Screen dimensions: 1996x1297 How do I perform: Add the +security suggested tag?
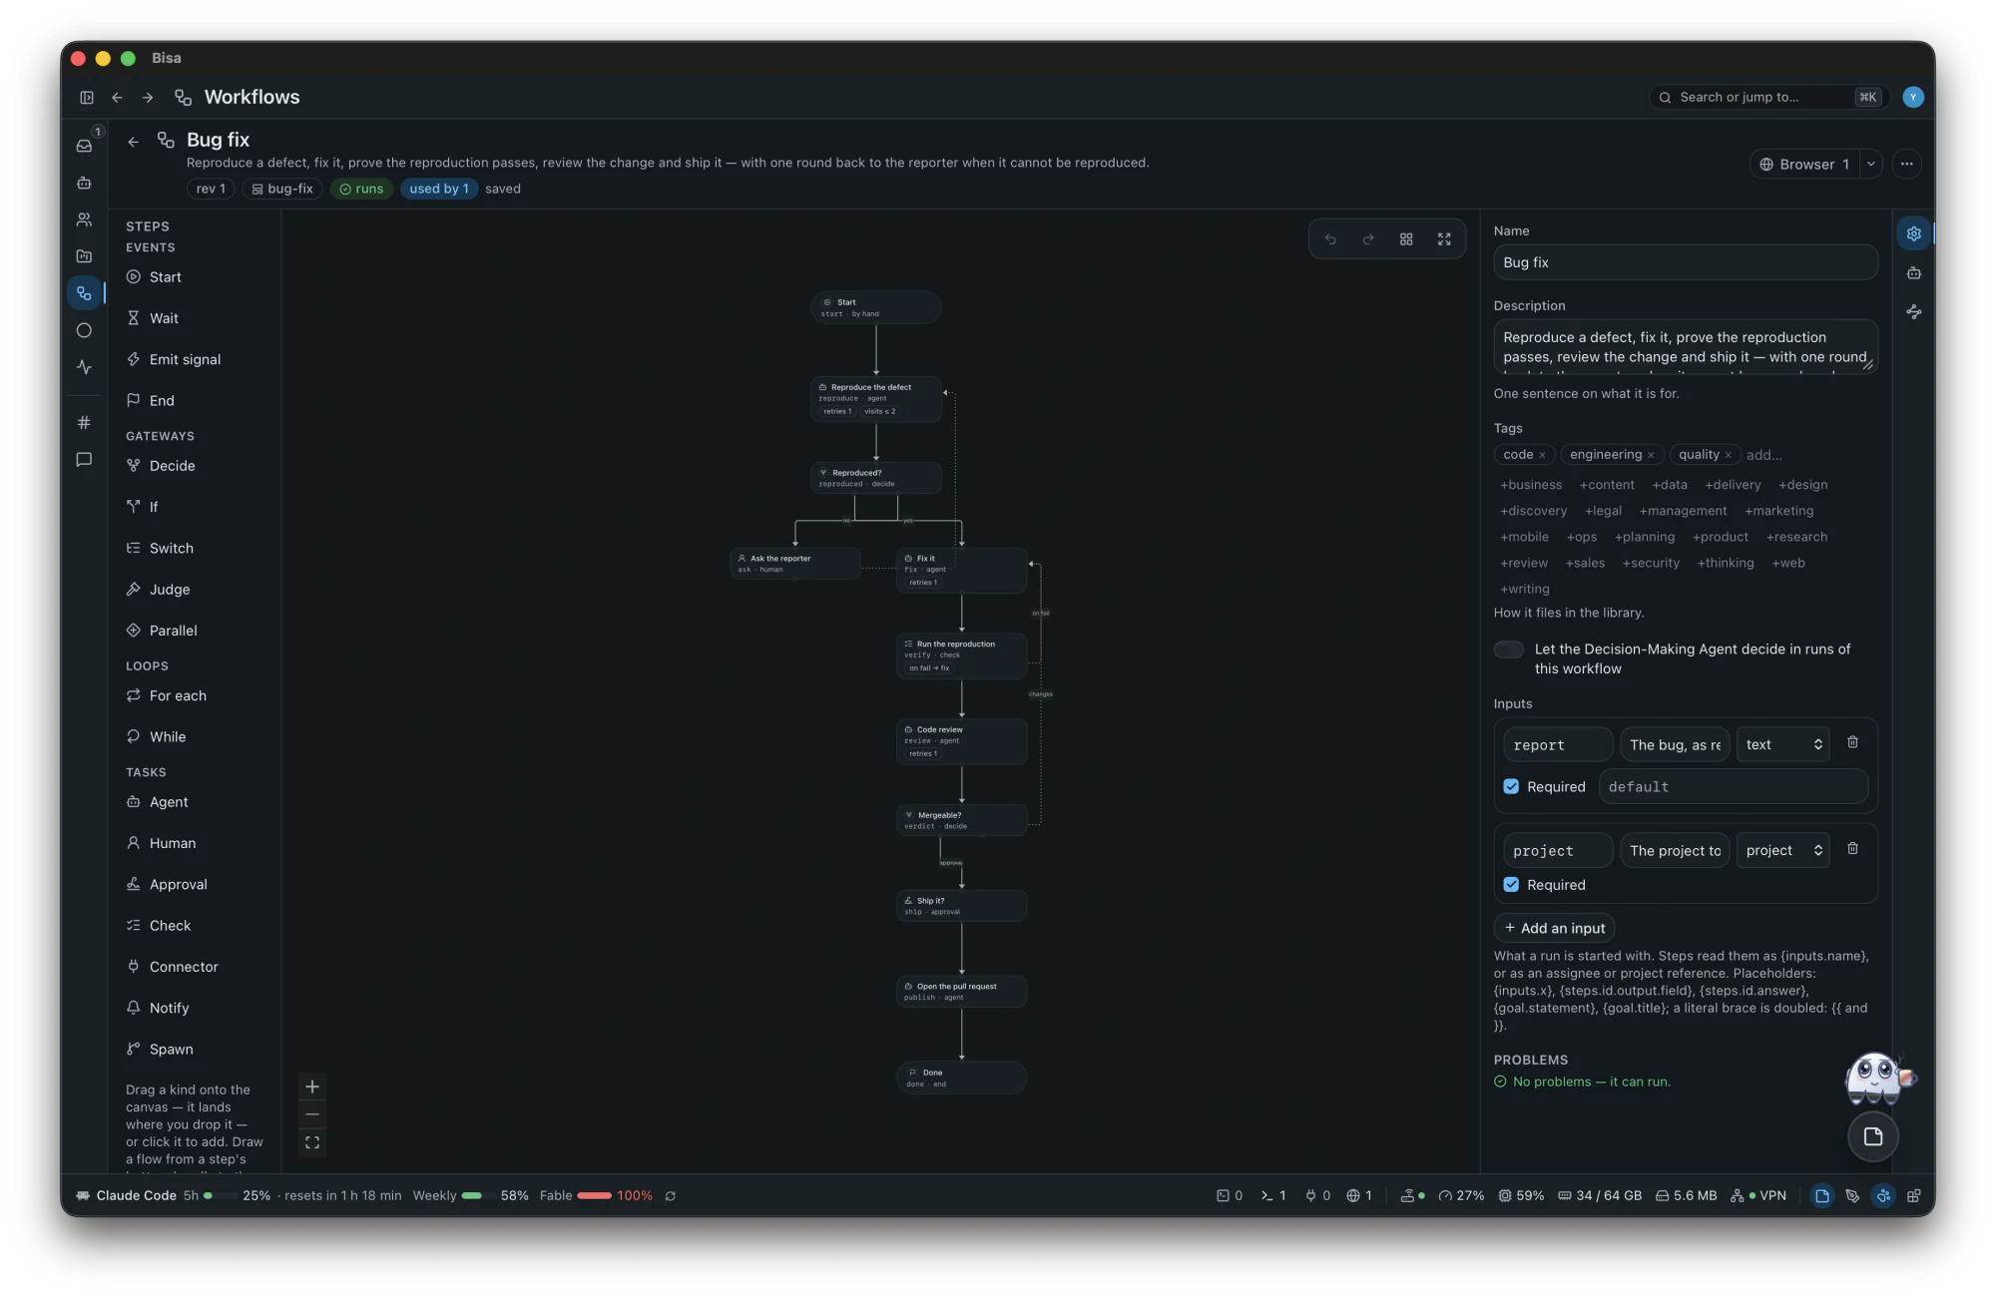[x=1651, y=563]
